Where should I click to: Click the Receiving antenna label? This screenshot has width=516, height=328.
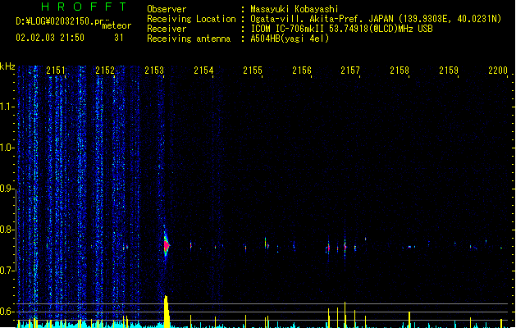point(189,39)
